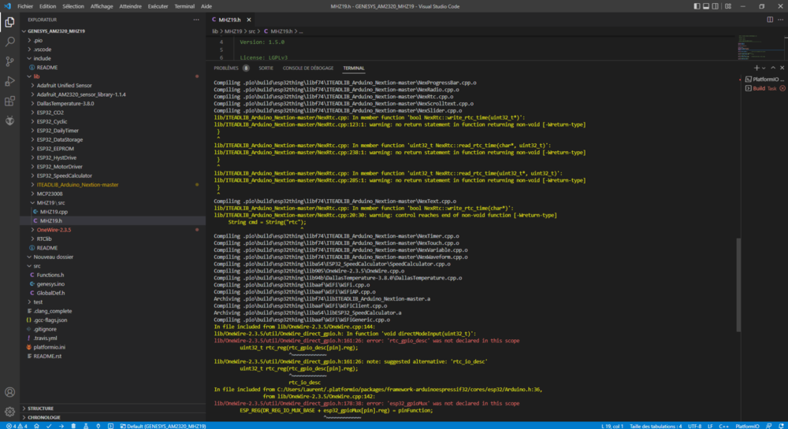
Task: Change the C++ language mode
Action: [723, 426]
